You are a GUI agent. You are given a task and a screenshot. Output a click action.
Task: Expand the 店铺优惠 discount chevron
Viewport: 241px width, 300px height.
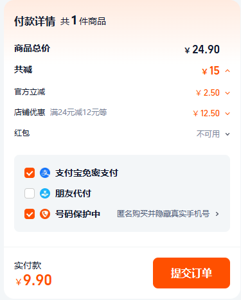(228, 114)
